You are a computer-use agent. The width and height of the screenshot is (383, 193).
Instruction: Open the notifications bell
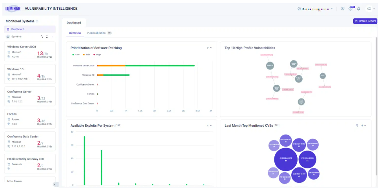[359, 9]
